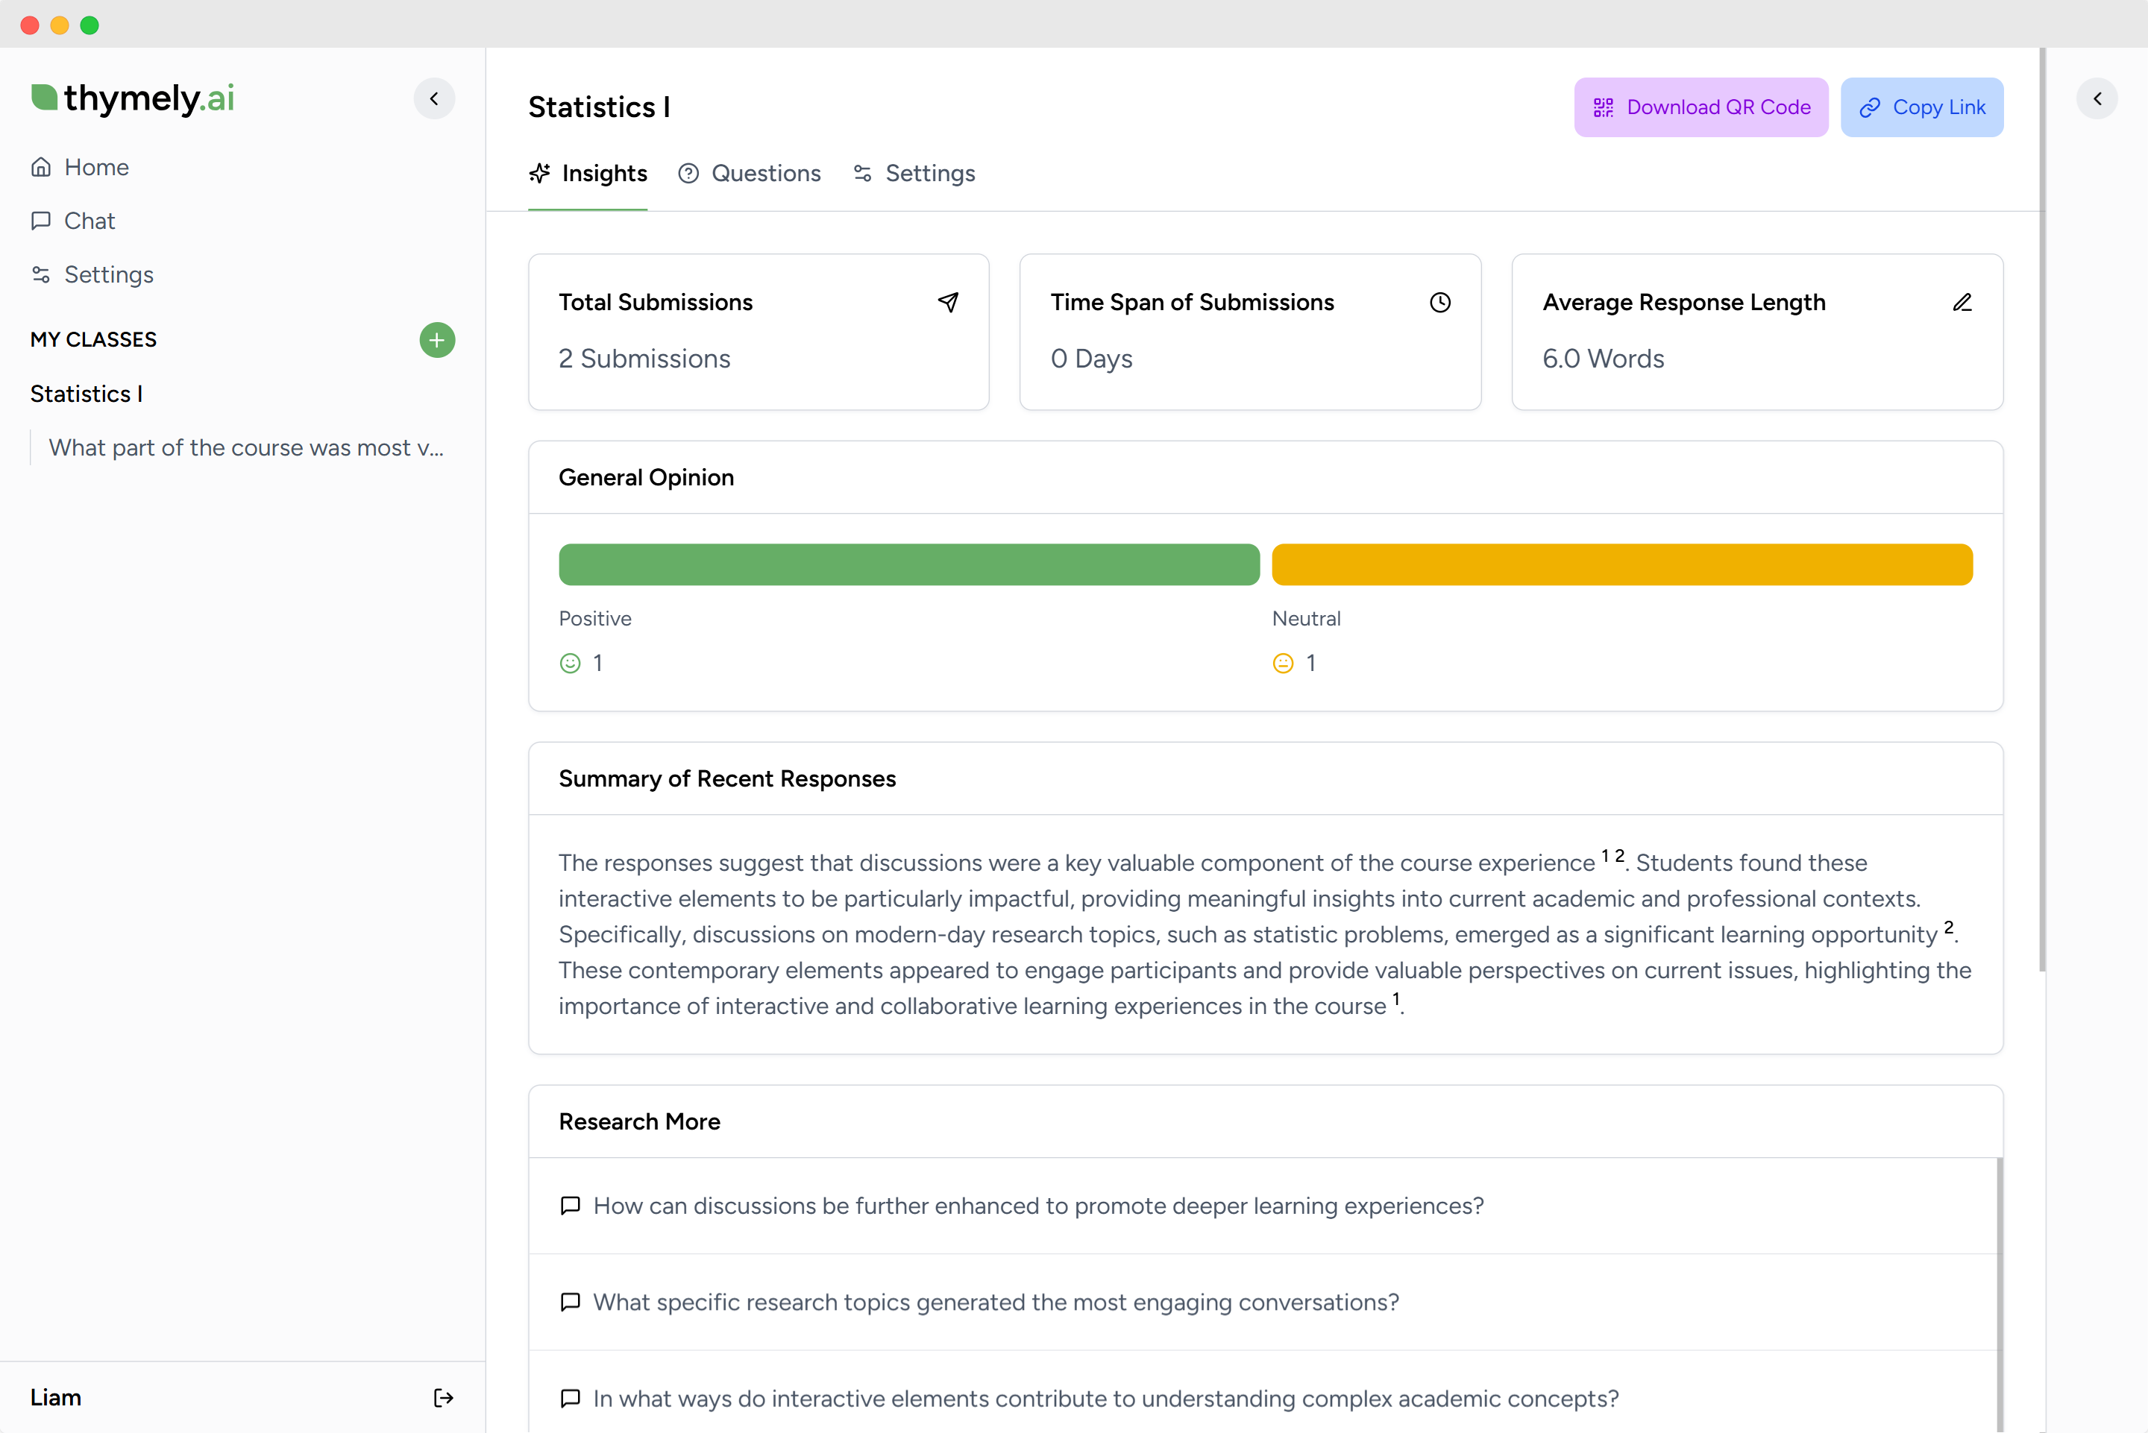This screenshot has width=2148, height=1433.
Task: Click the pencil icon in Average Response Length
Action: pyautogui.click(x=1962, y=303)
